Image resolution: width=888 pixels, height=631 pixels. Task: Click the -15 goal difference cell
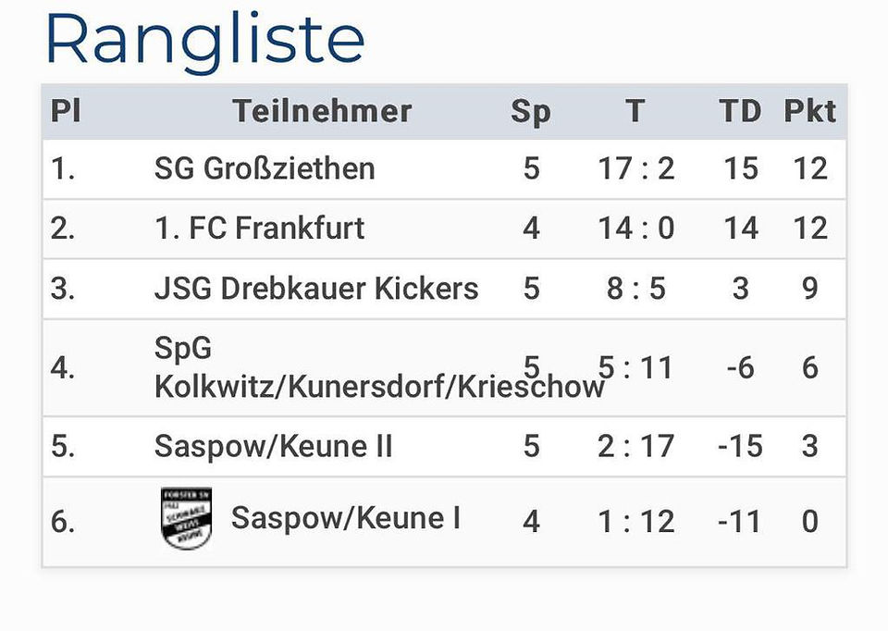[740, 446]
